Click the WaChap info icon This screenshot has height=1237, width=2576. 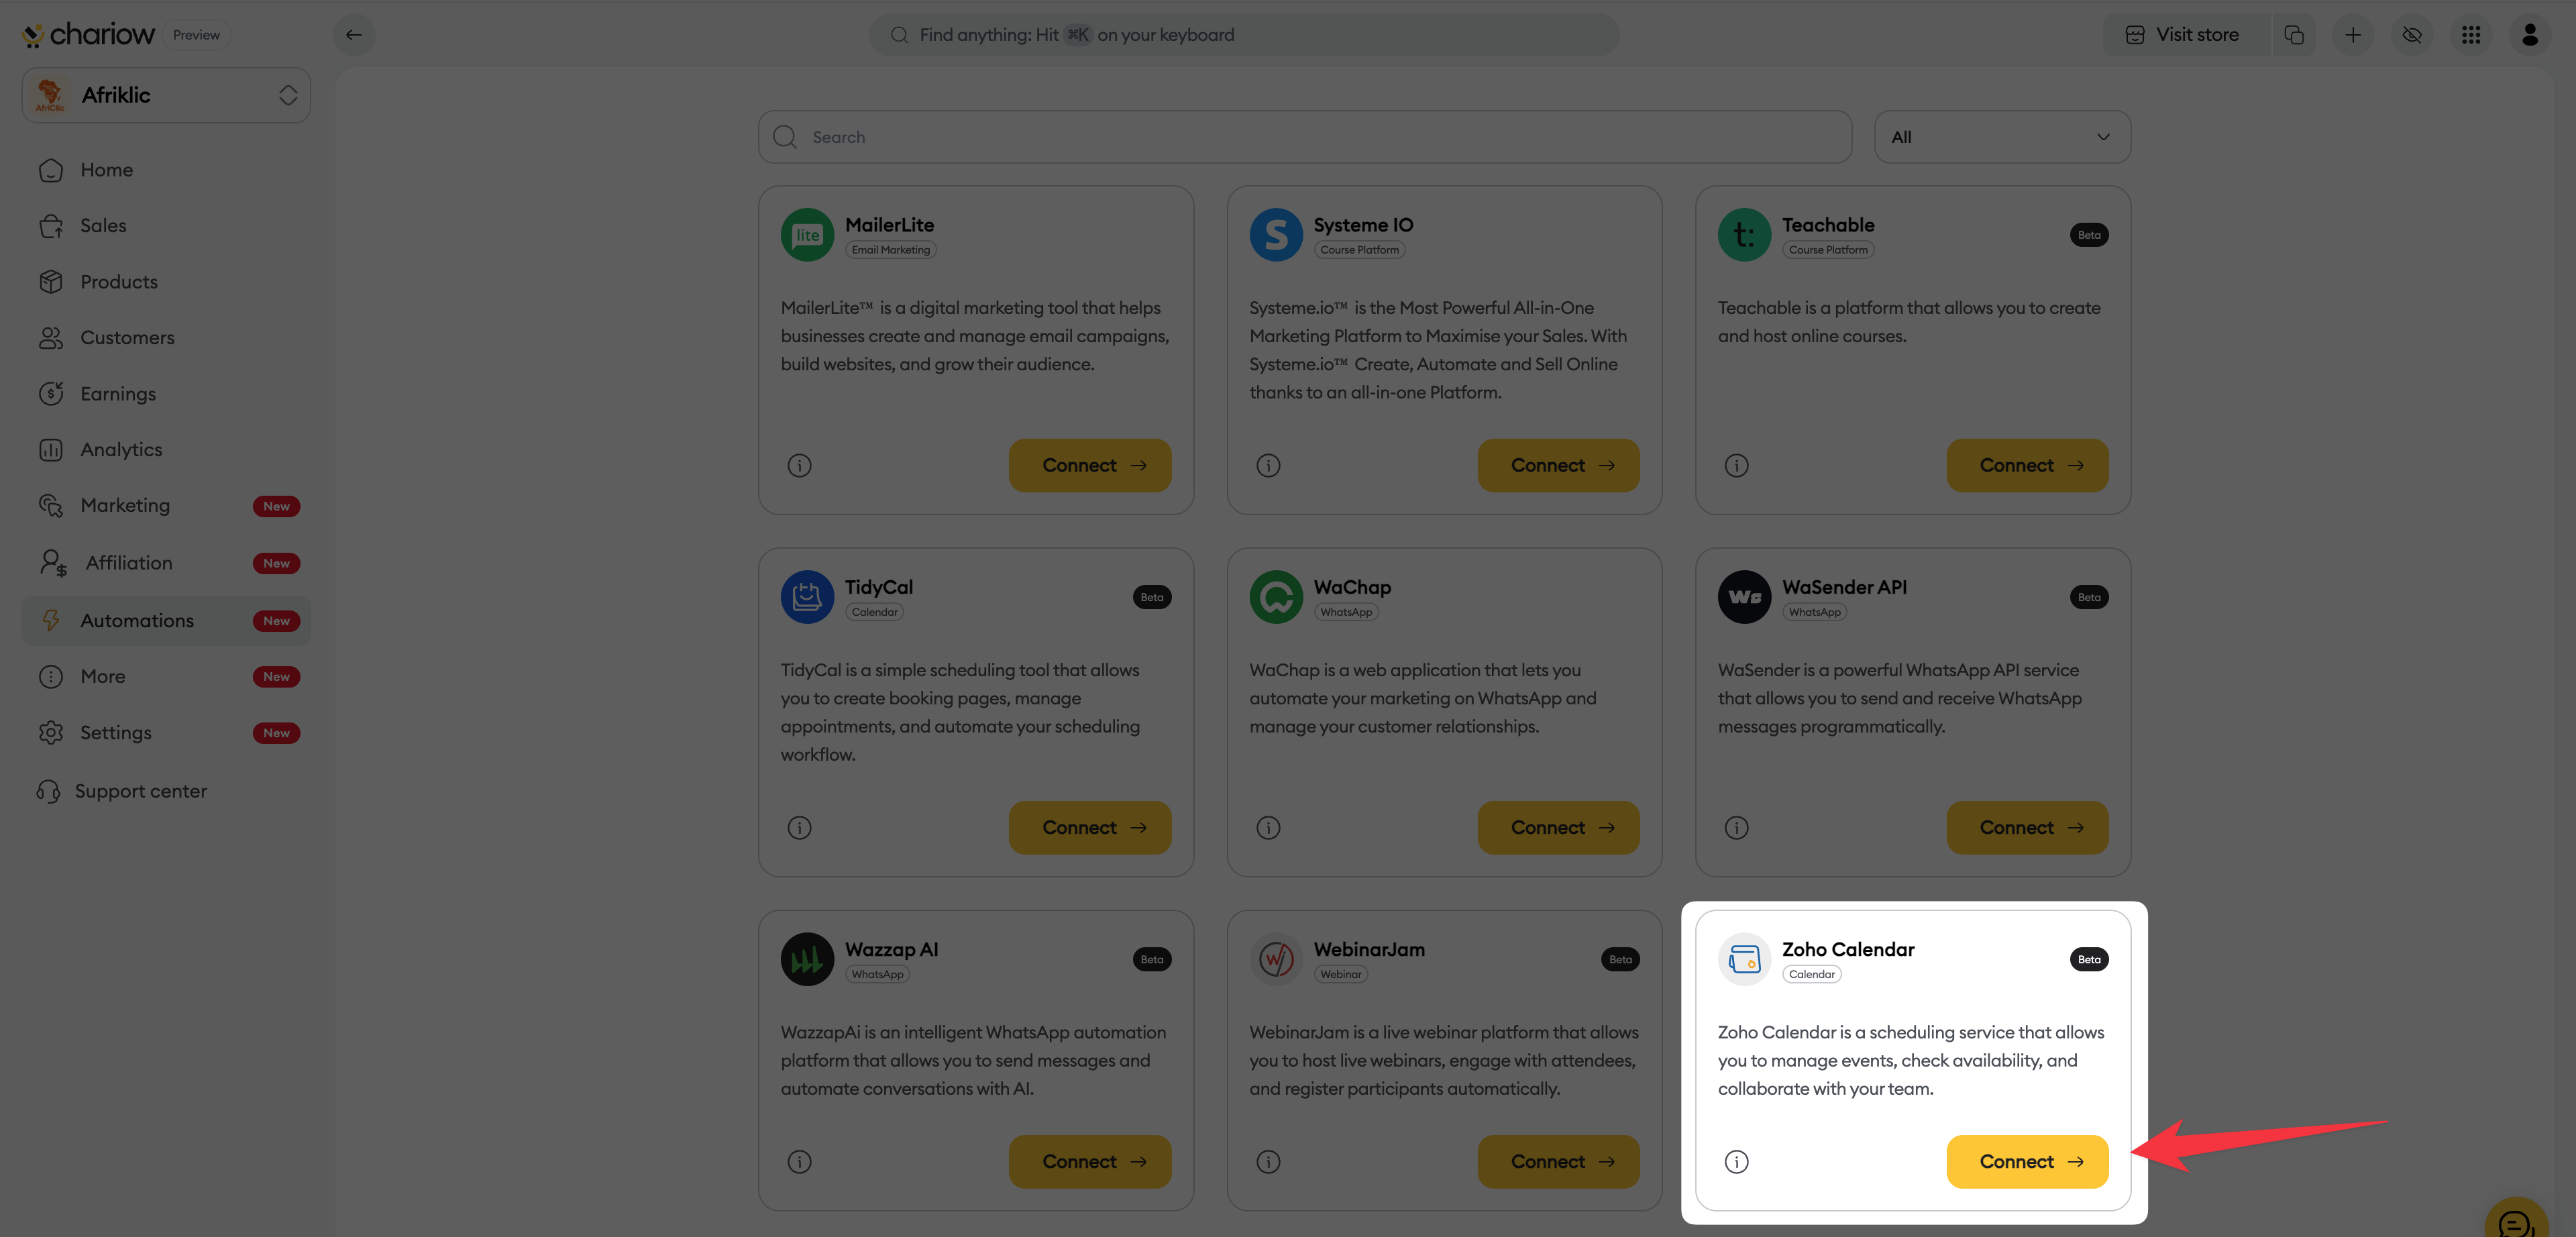(1268, 827)
